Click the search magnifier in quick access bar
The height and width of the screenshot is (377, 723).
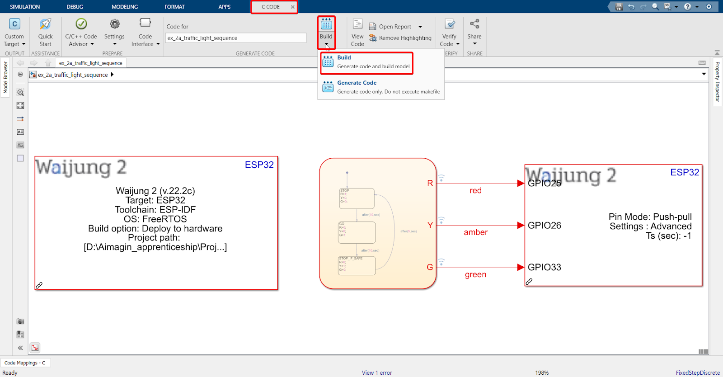[x=655, y=7]
